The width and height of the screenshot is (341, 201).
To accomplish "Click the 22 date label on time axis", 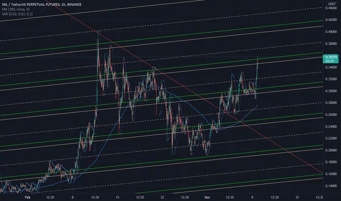I will pyautogui.click(x=162, y=197).
